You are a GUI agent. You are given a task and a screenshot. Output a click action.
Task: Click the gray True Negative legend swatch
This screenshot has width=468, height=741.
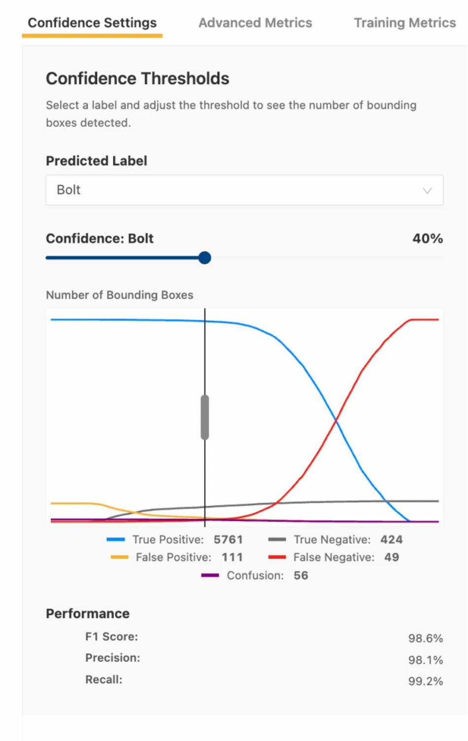277,539
